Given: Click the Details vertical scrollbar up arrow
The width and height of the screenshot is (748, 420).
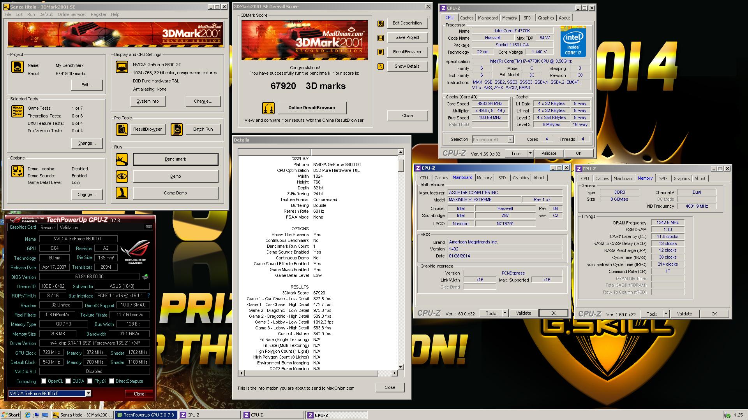Looking at the screenshot, I should click(401, 152).
